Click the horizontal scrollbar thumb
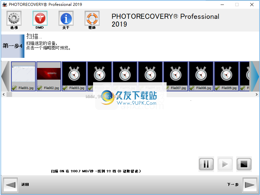The height and width of the screenshot is (195, 260). [9, 95]
